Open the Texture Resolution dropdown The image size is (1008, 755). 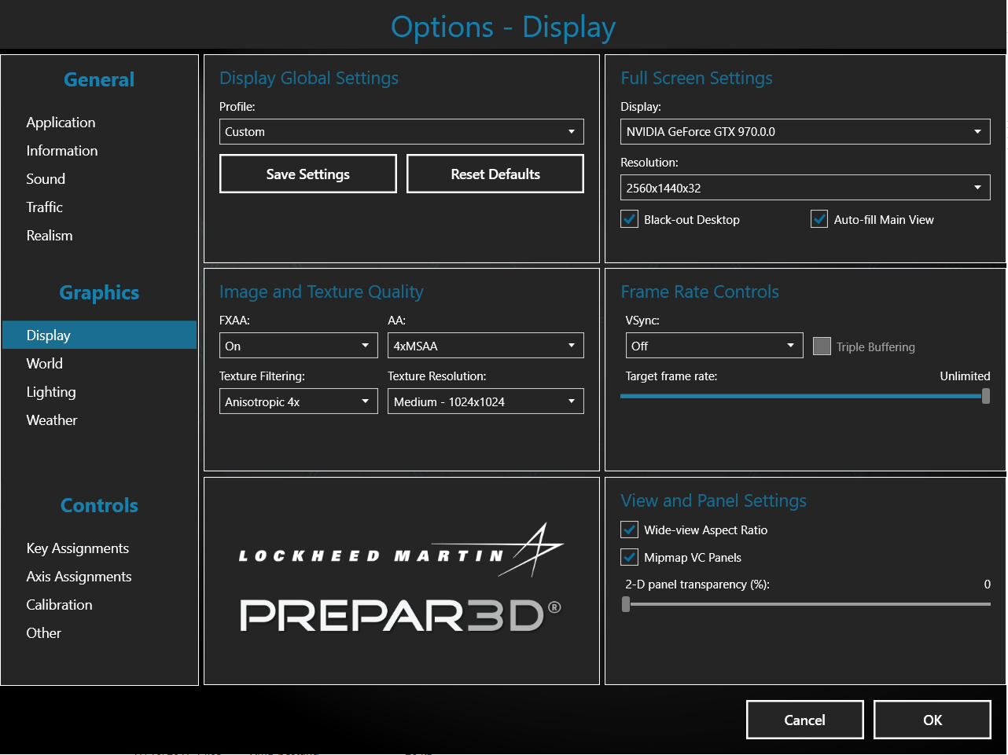[x=486, y=401]
